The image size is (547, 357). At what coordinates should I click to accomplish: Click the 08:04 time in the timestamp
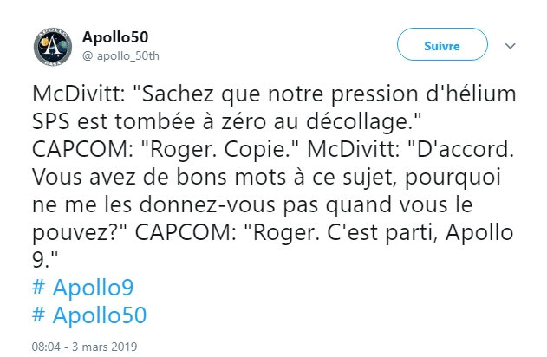pyautogui.click(x=46, y=346)
